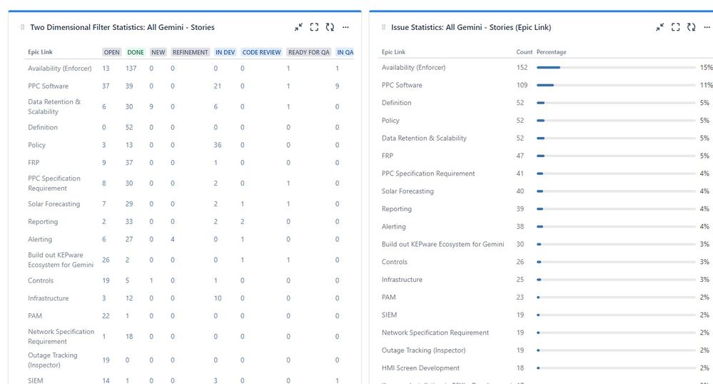This screenshot has height=384, width=713.
Task: Open Data Retention & Scalability in left table
Action: [x=54, y=106]
